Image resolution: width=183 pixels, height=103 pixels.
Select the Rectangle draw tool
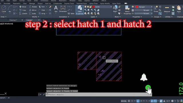pyautogui.click(x=14, y=7)
